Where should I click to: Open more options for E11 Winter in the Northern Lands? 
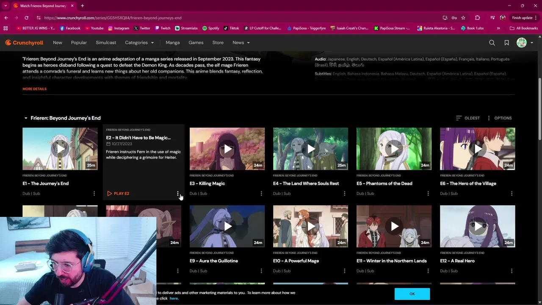tap(428, 271)
